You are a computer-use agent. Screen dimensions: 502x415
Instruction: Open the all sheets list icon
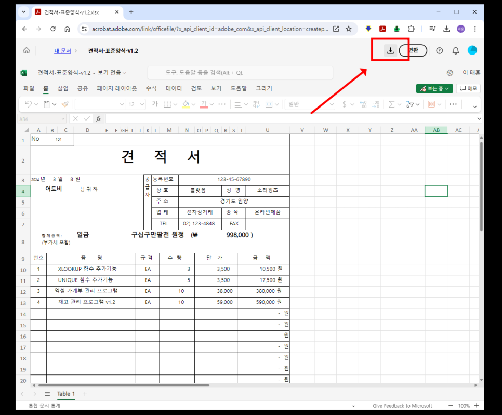pos(47,394)
